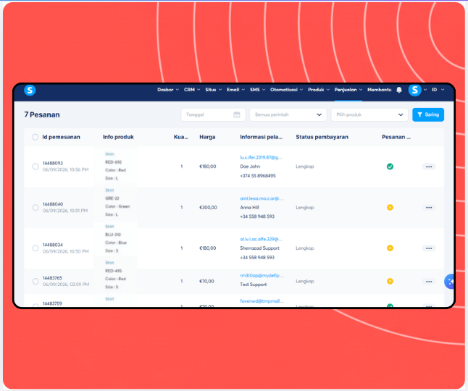Open the three-dot menu for order 14483765
Viewport: 468px width, 391px height.
point(429,281)
